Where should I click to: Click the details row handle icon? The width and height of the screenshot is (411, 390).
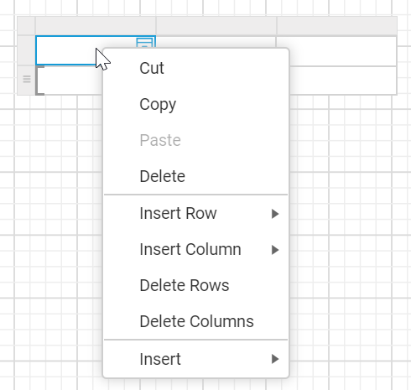coord(27,79)
